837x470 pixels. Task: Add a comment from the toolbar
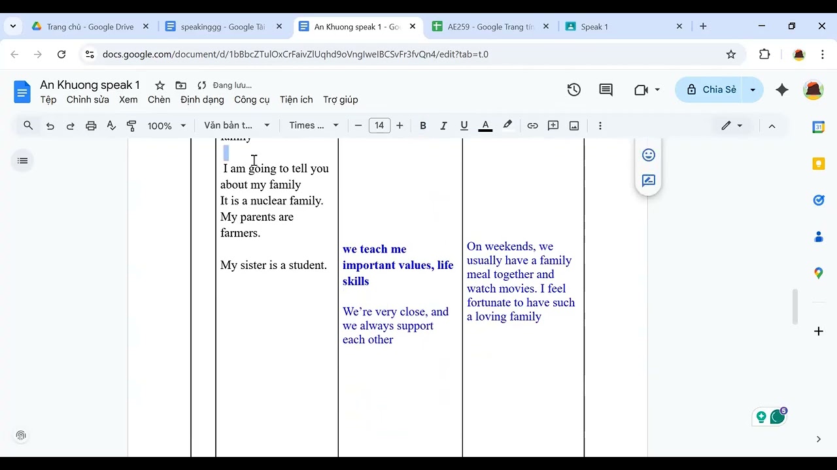pos(553,125)
